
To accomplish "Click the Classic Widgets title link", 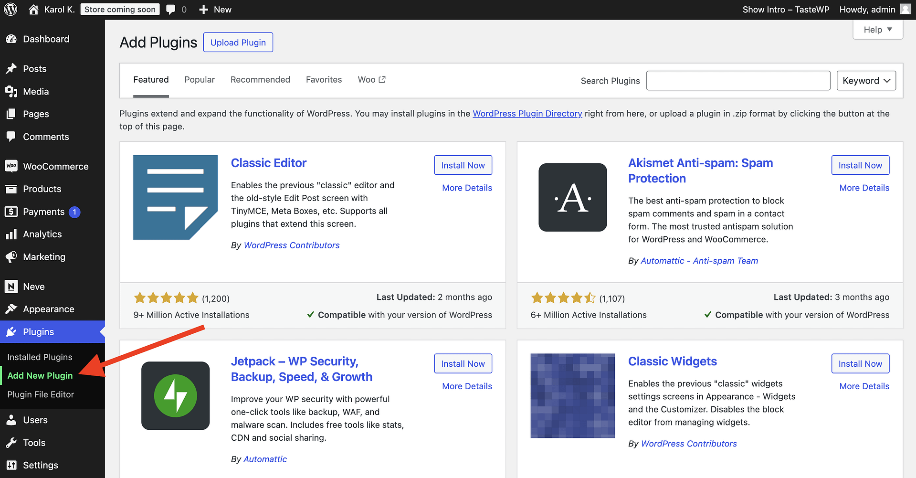I will [673, 361].
